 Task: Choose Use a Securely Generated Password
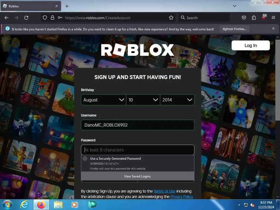[x=138, y=163]
